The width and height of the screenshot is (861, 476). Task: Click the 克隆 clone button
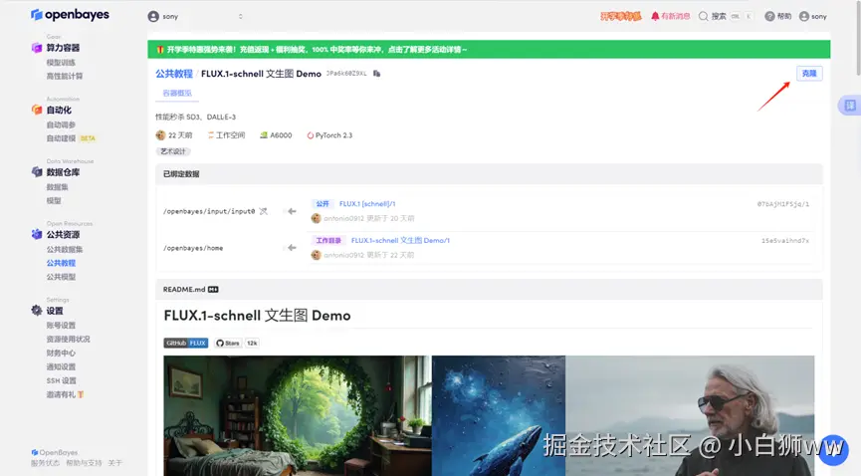pyautogui.click(x=809, y=73)
